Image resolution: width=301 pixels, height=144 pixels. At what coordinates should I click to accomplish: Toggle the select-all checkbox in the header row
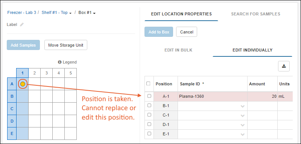148,83
